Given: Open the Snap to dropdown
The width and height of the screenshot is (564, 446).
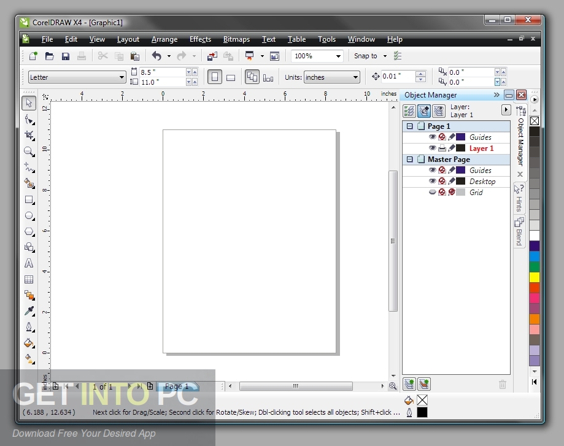Looking at the screenshot, I should point(385,56).
